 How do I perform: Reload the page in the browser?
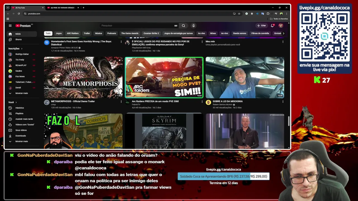click(x=19, y=14)
